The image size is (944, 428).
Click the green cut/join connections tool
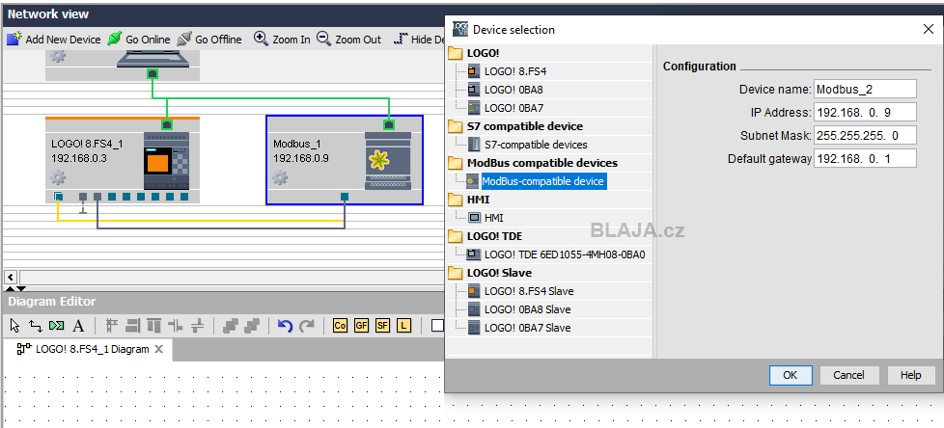pos(57,326)
